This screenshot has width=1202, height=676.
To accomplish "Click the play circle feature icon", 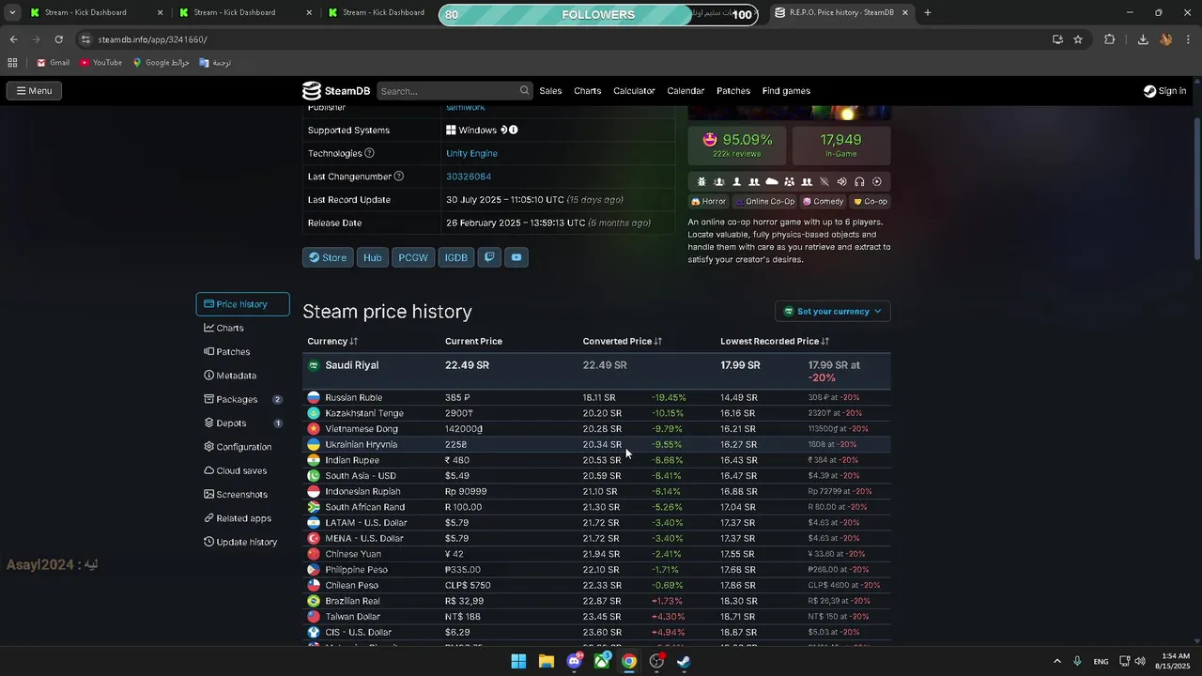I will [x=877, y=182].
